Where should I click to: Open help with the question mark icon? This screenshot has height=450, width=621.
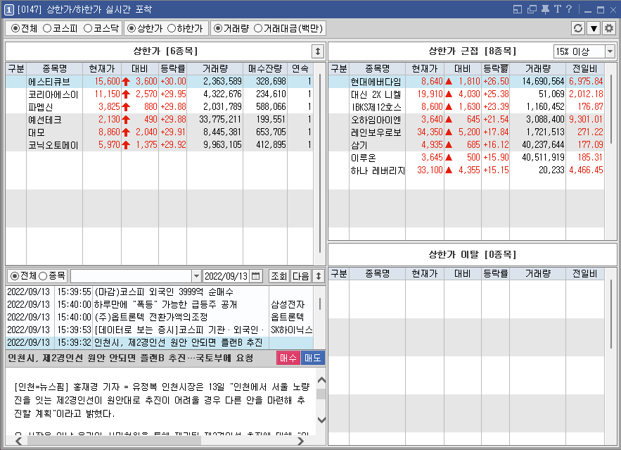click(569, 9)
